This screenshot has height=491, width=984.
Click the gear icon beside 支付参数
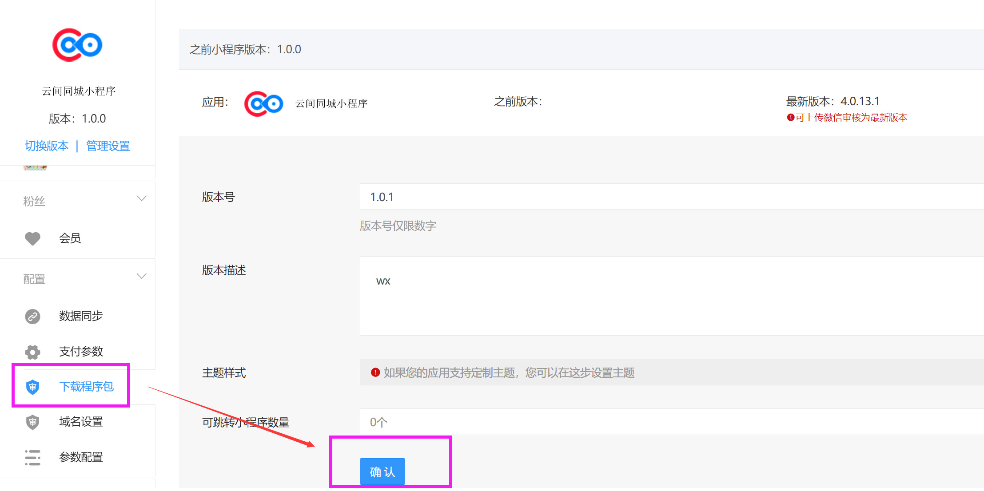pos(32,352)
